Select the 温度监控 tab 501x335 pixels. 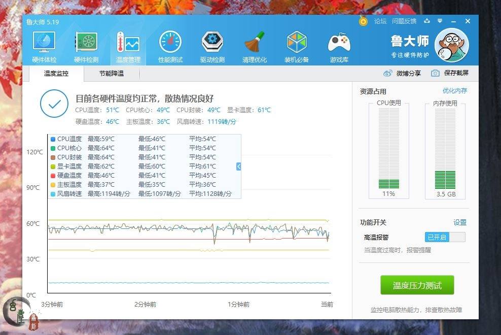pyautogui.click(x=56, y=74)
